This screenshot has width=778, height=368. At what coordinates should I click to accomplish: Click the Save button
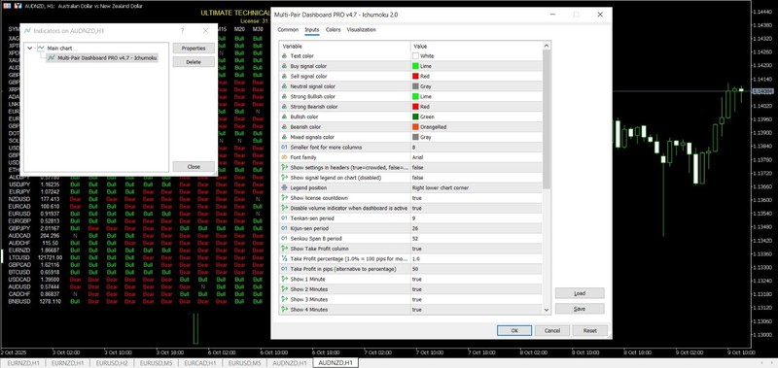(x=580, y=309)
